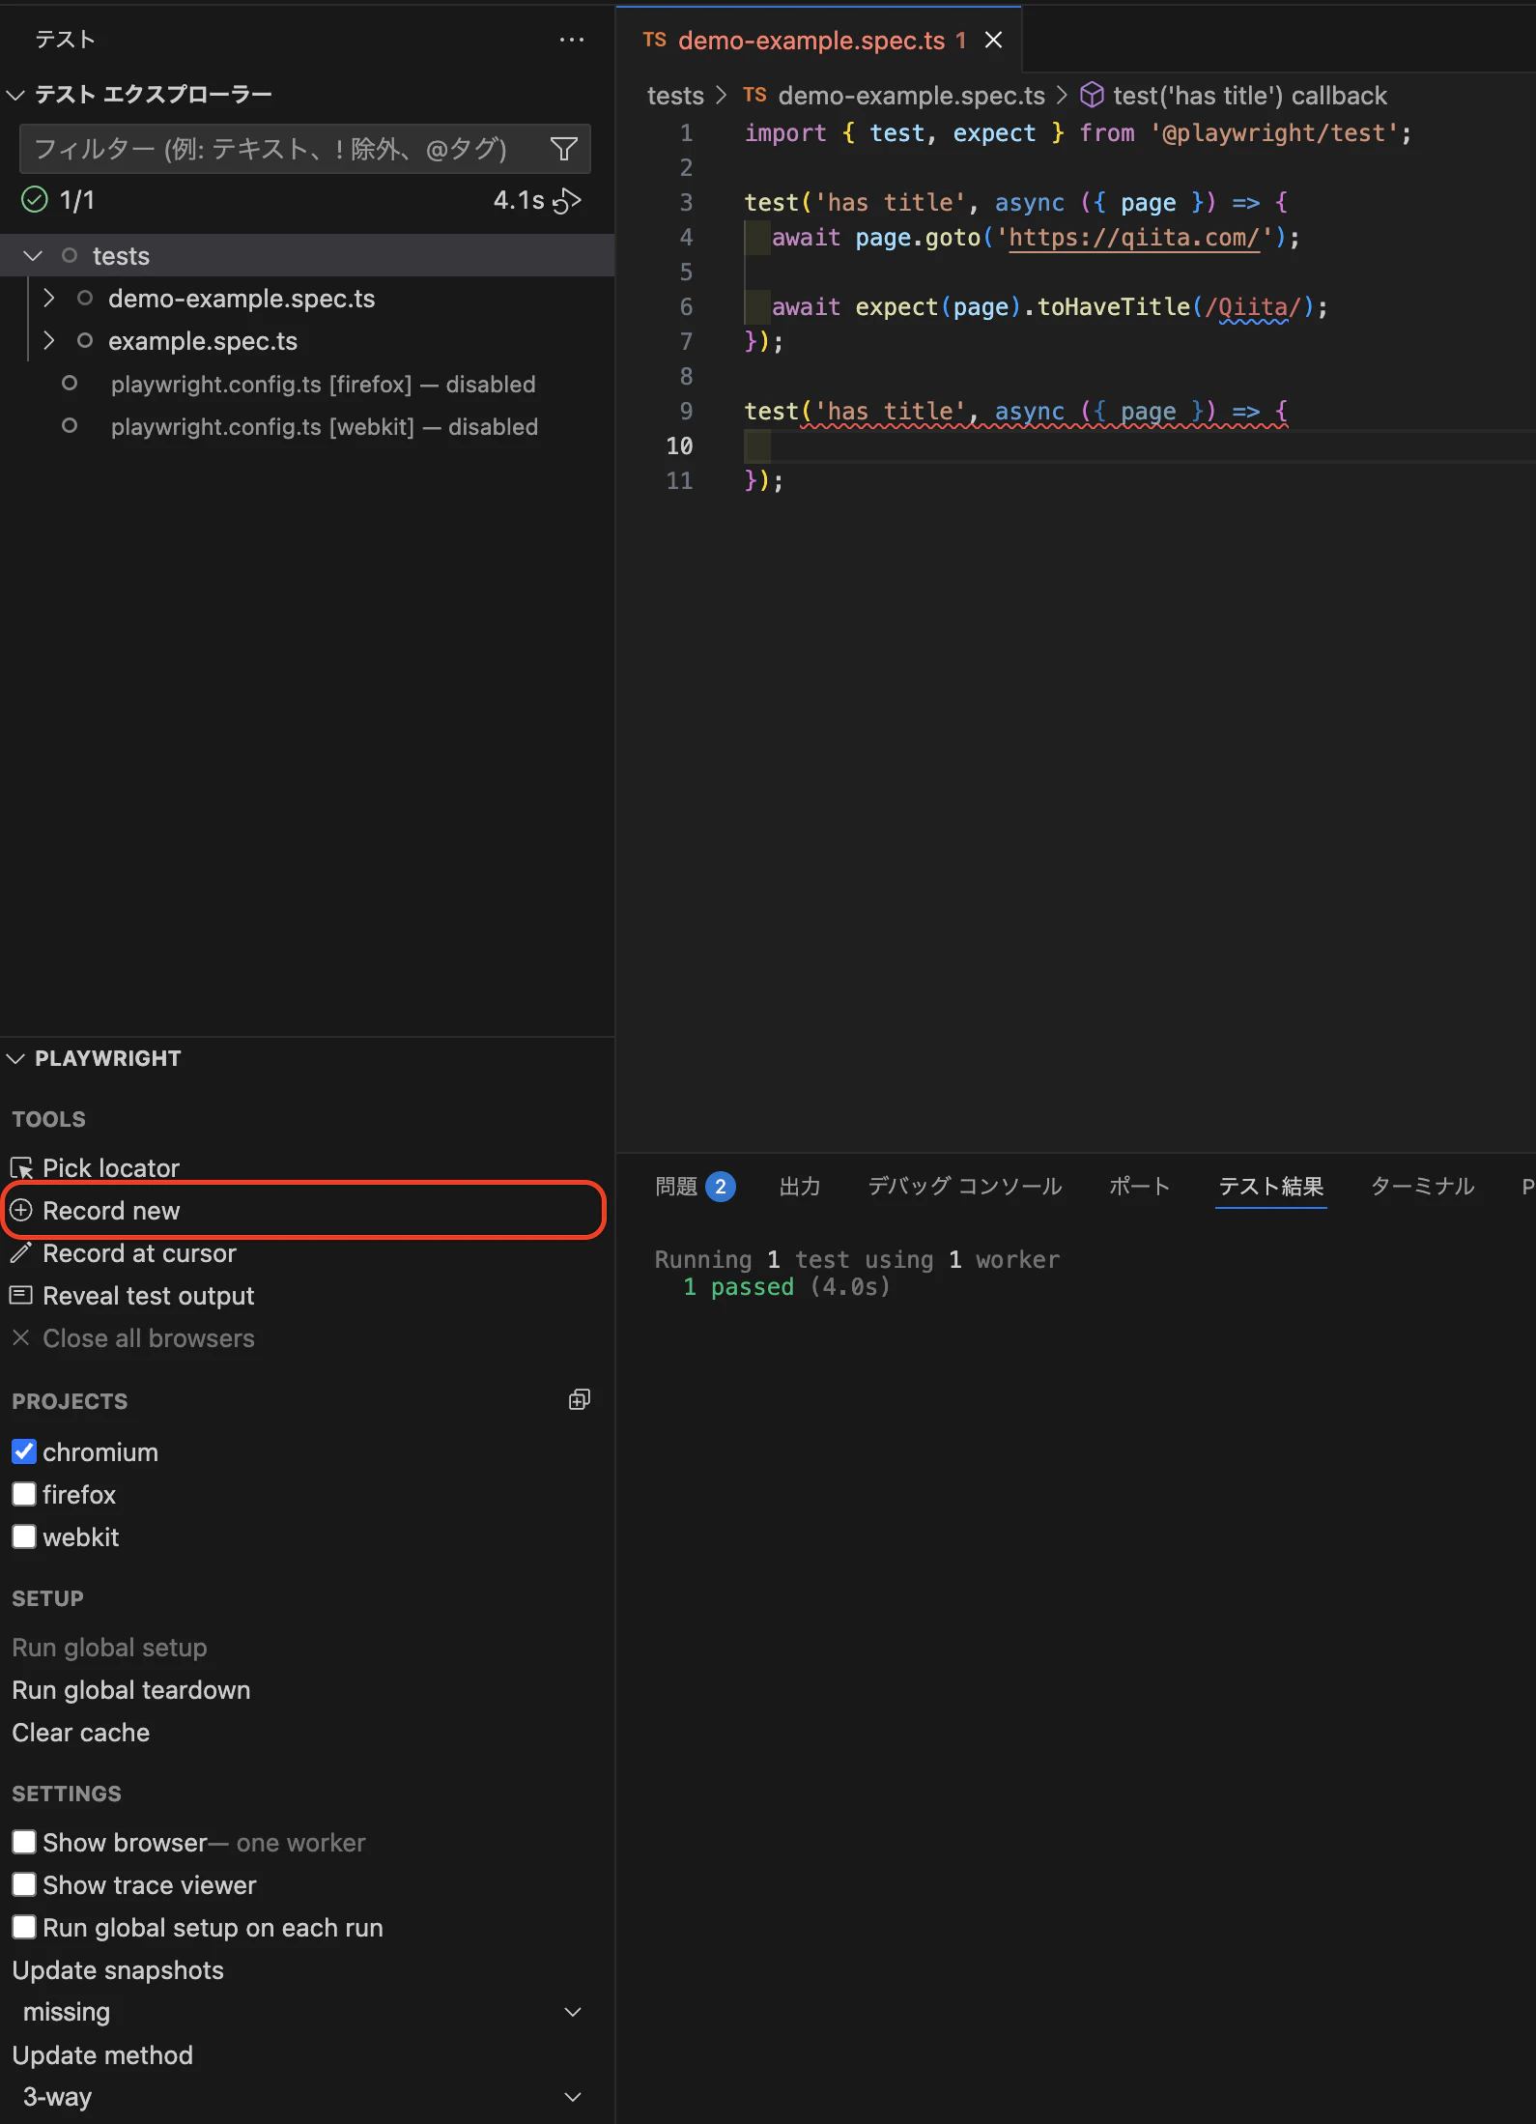Open the Update method '3-way' dropdown
The width and height of the screenshot is (1536, 2124).
(302, 2097)
